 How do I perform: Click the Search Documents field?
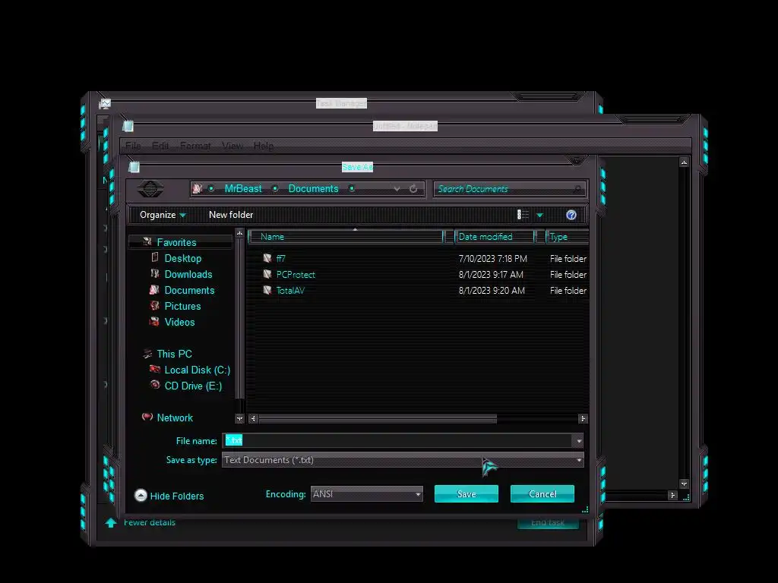pyautogui.click(x=510, y=189)
